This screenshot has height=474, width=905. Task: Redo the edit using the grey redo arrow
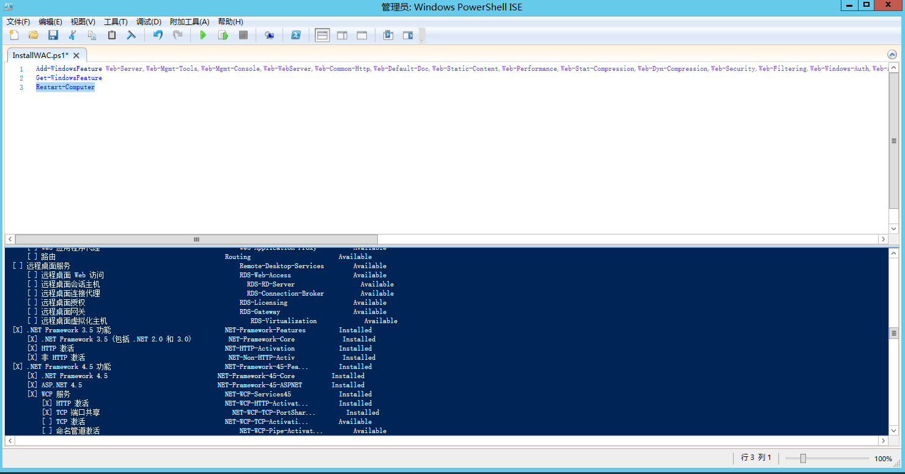pos(177,35)
